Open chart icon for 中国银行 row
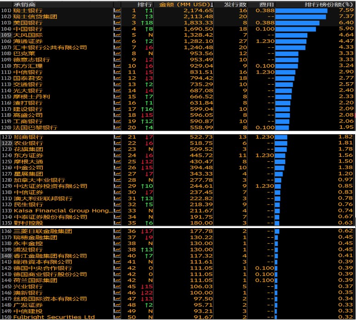This screenshot has width=356, height=320. (117, 29)
